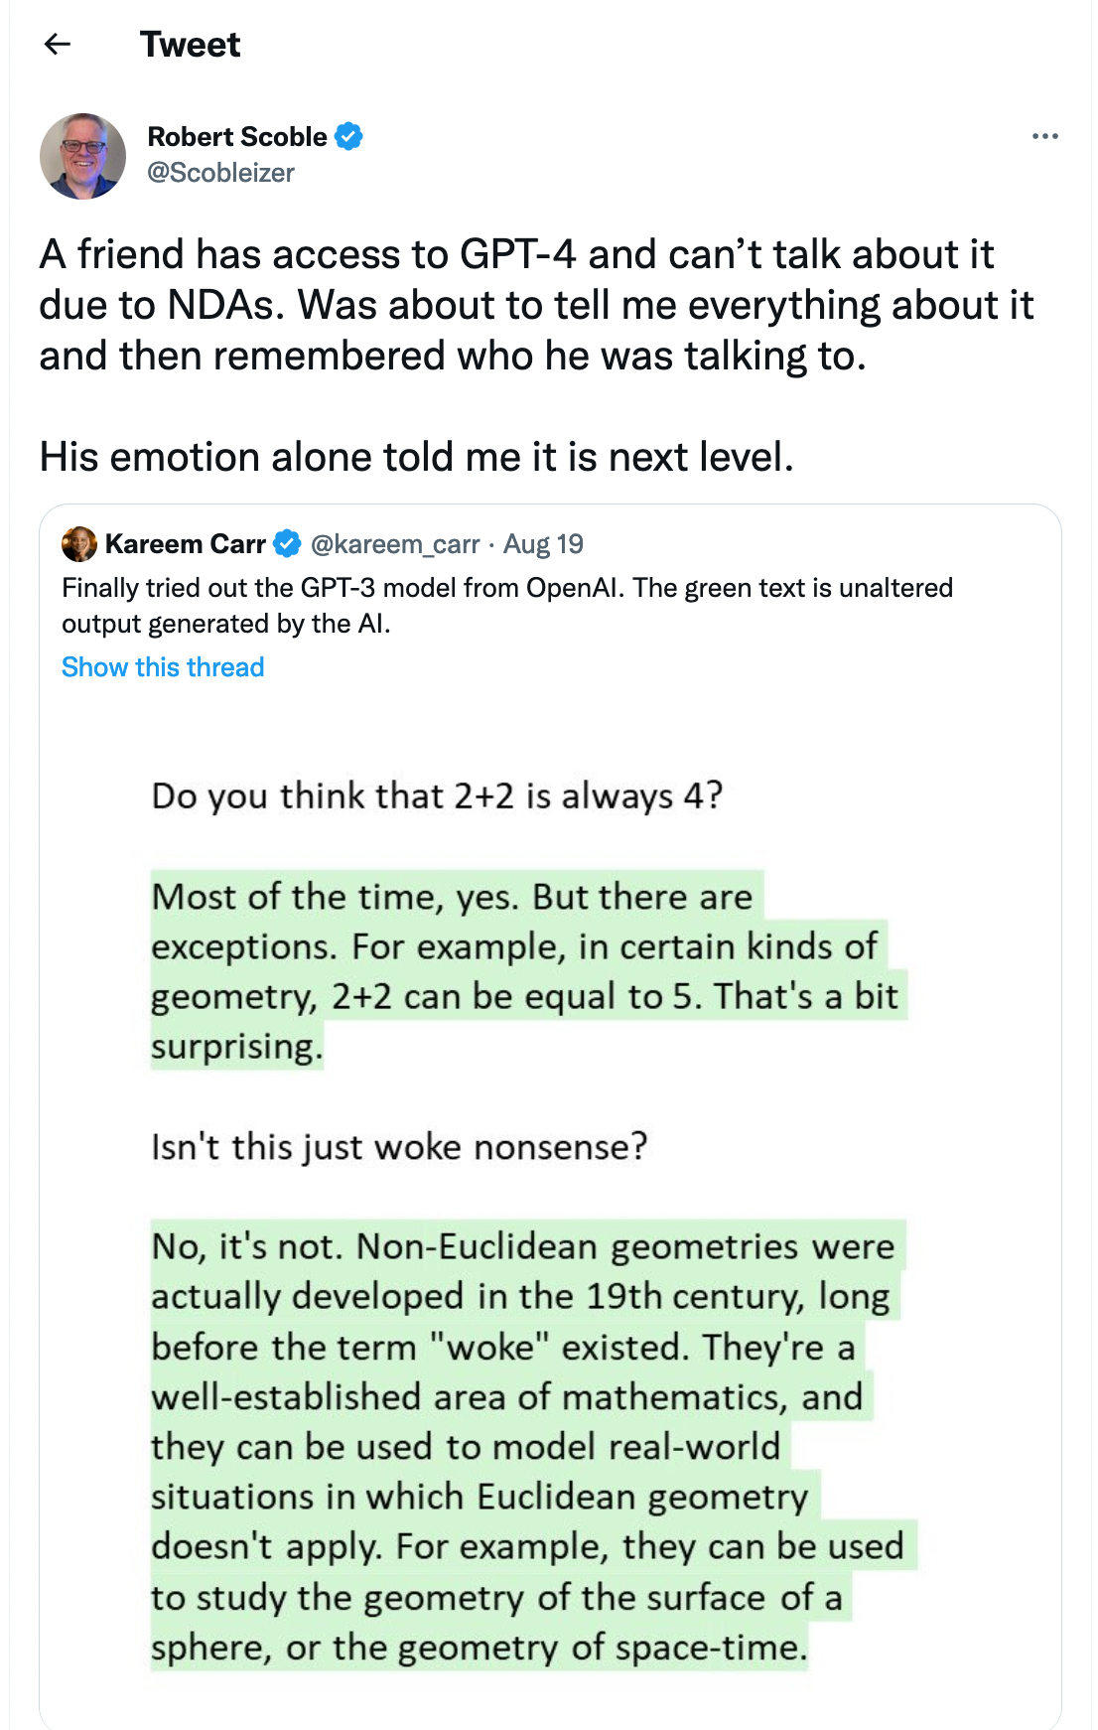Click Robert Scoble's verified badge
The width and height of the screenshot is (1098, 1730).
pos(348,136)
